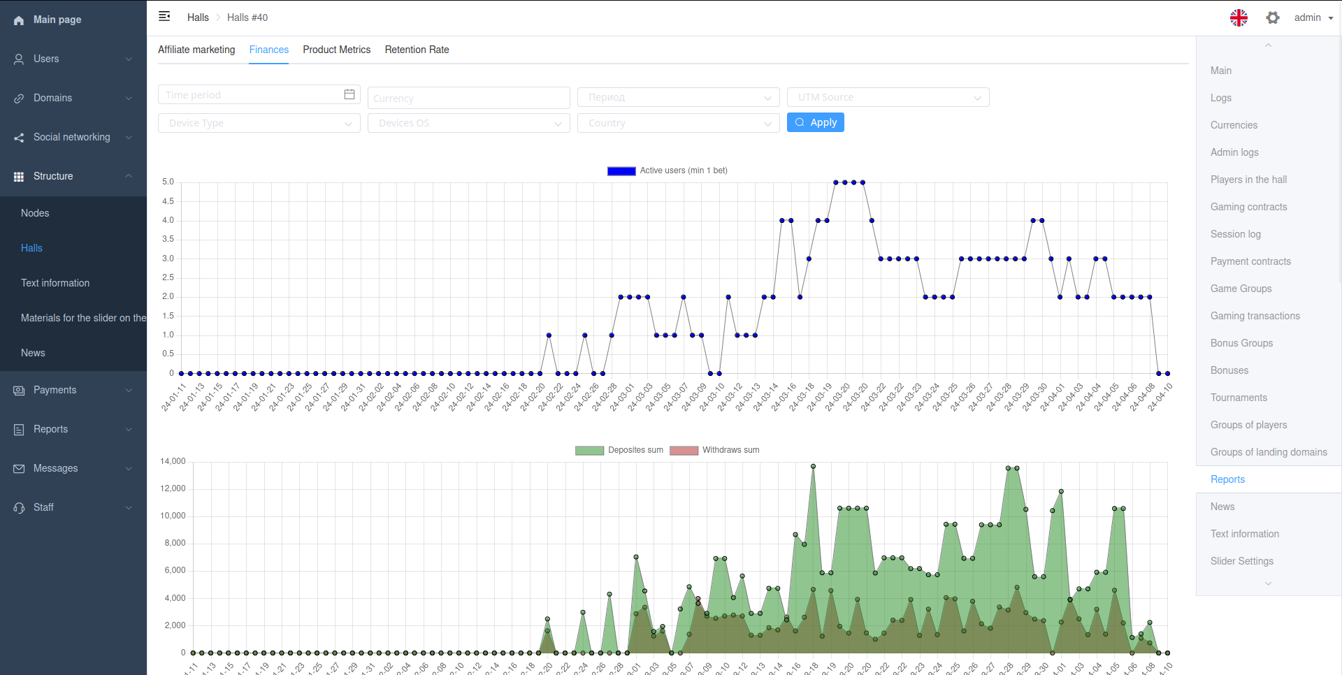1342x675 pixels.
Task: Click the up arrow atop the right menu
Action: [x=1268, y=45]
